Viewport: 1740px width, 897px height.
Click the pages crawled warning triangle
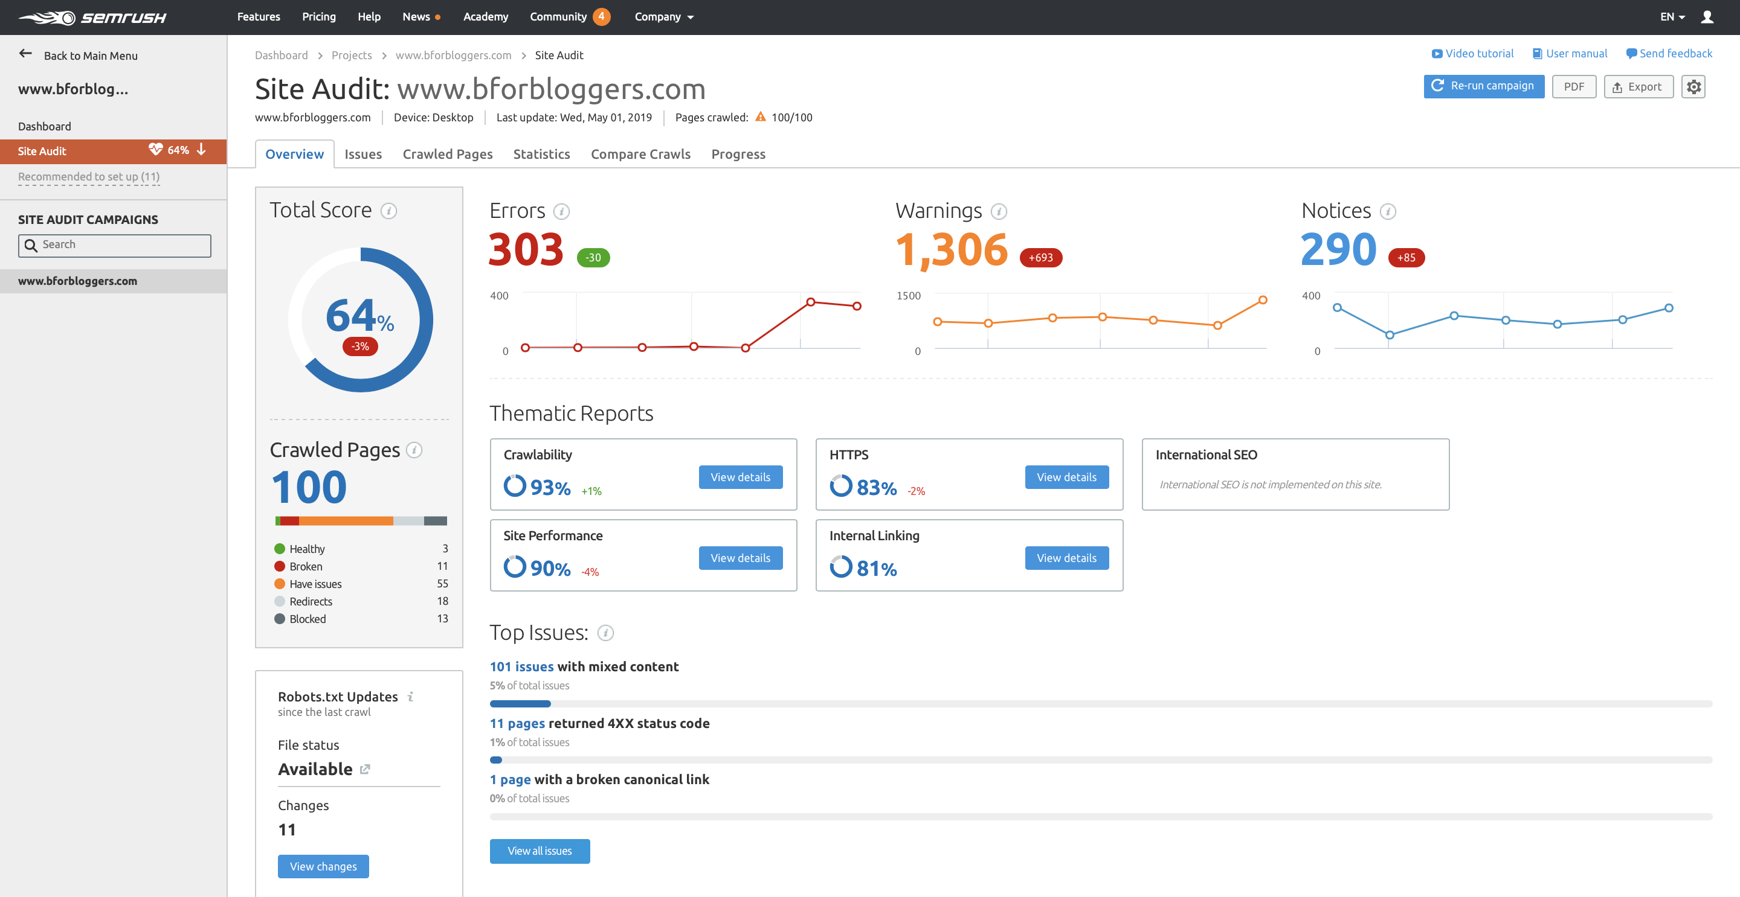tap(761, 117)
